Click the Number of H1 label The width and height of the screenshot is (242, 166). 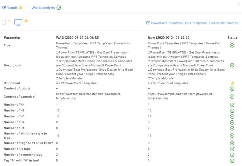click(x=14, y=105)
